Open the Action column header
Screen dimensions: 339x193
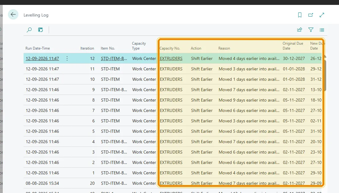tap(196, 48)
